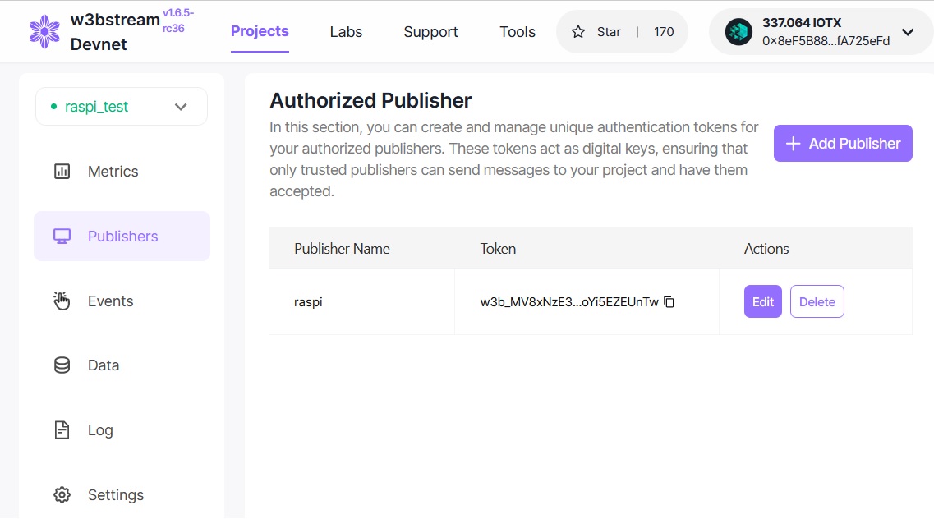Go to the Projects tab
The height and width of the screenshot is (519, 934).
pos(260,31)
